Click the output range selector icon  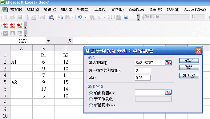coord(168,92)
